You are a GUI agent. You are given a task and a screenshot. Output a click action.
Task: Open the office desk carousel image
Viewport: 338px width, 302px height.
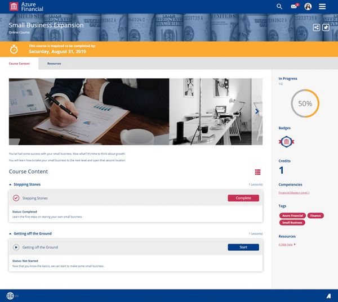click(x=210, y=111)
